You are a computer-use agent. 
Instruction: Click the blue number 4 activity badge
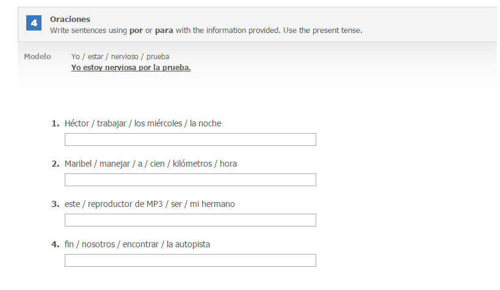coord(34,23)
